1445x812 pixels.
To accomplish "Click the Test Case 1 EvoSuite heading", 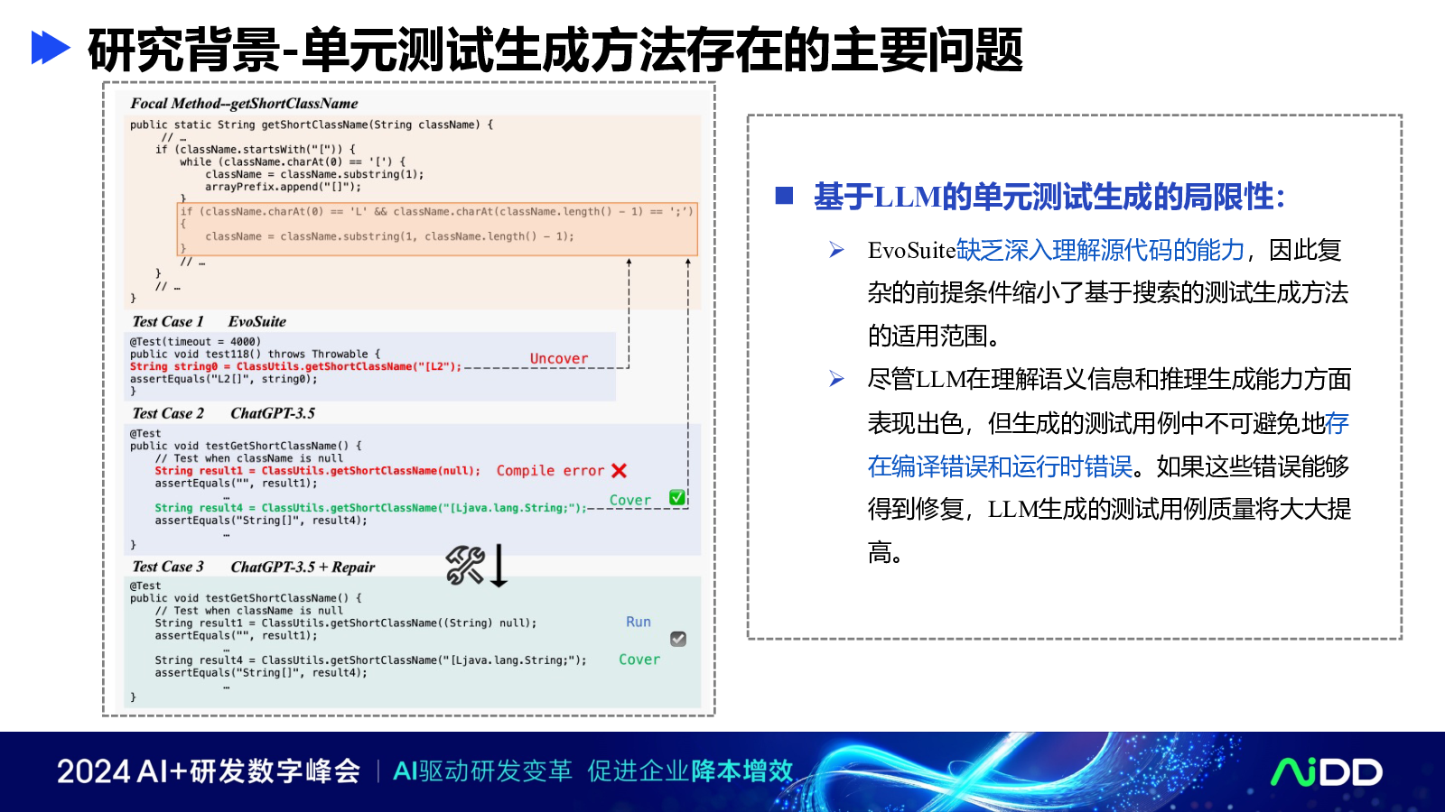I will [x=209, y=322].
